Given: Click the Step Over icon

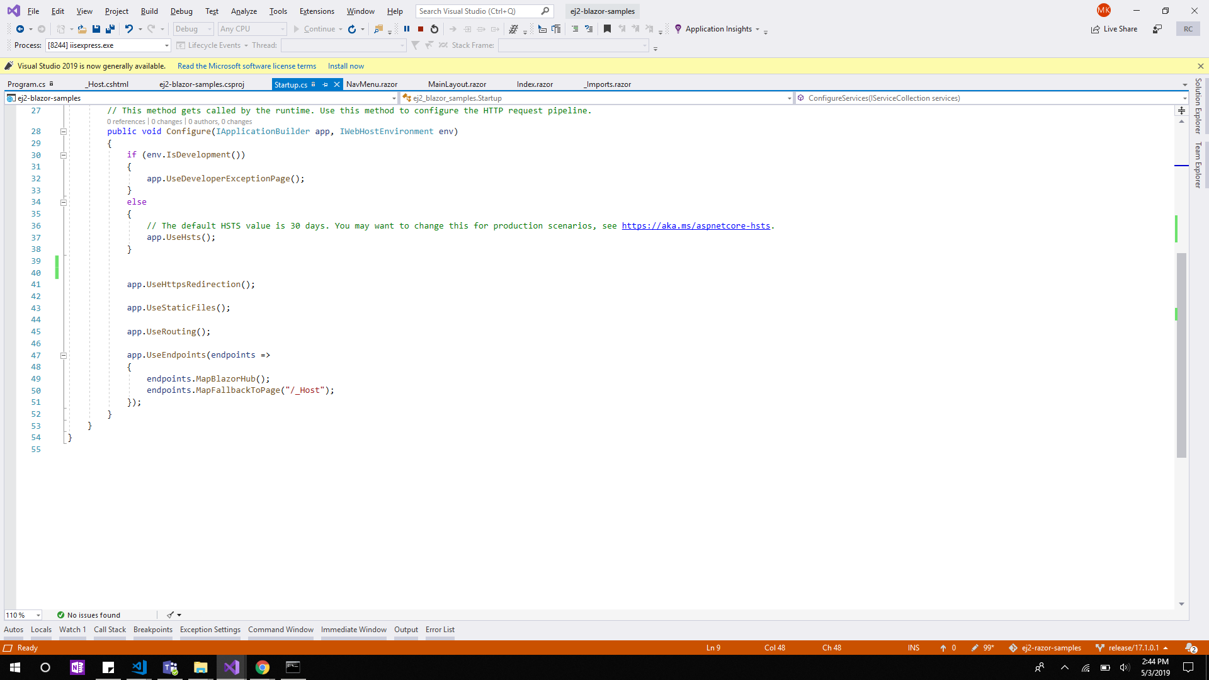Looking at the screenshot, I should pyautogui.click(x=481, y=28).
